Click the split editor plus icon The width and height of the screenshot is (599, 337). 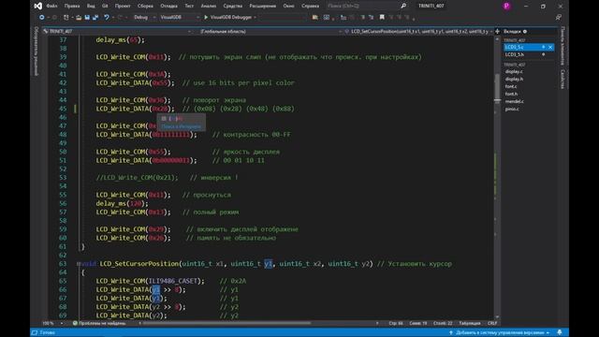click(x=497, y=31)
